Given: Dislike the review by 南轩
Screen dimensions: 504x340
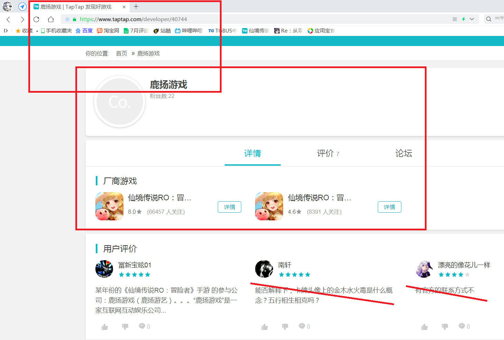Looking at the screenshot, I should click(x=285, y=327).
